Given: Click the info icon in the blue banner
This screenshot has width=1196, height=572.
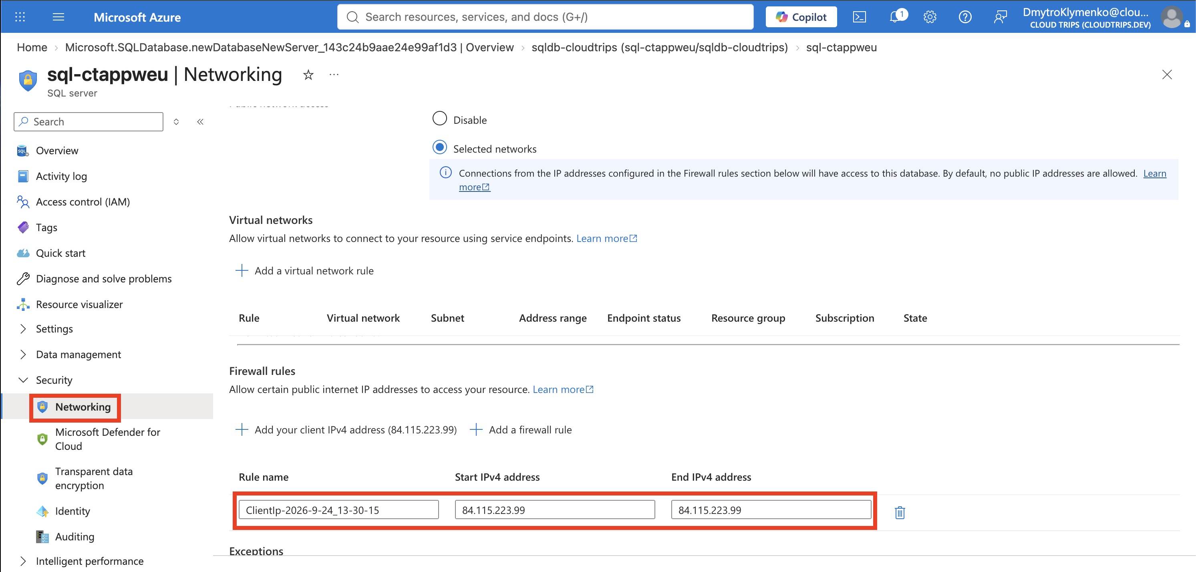Looking at the screenshot, I should (446, 173).
